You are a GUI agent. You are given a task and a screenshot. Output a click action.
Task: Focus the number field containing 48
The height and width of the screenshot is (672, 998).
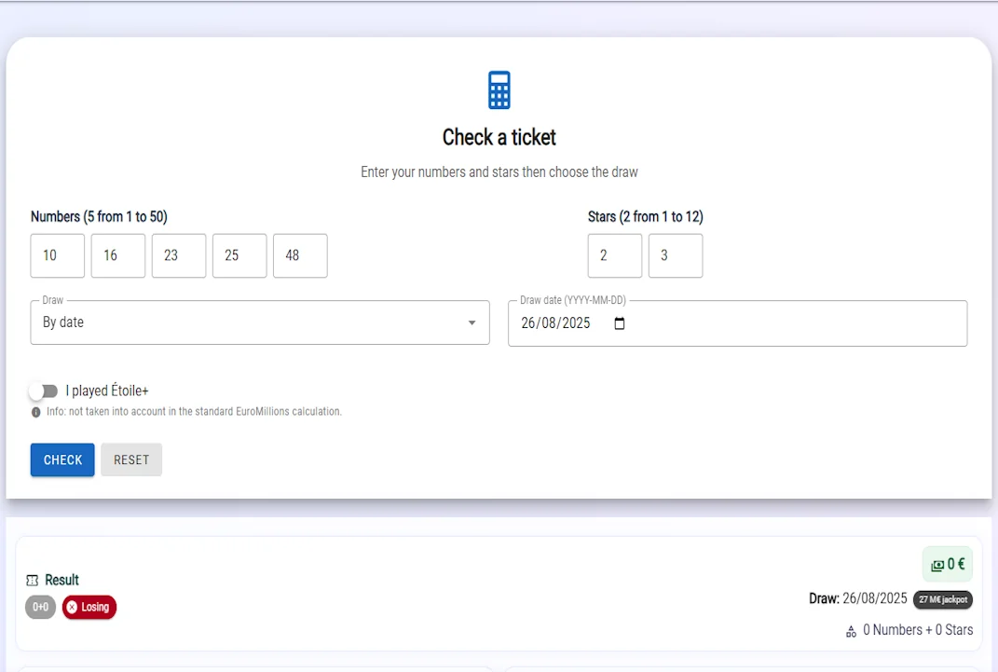300,255
